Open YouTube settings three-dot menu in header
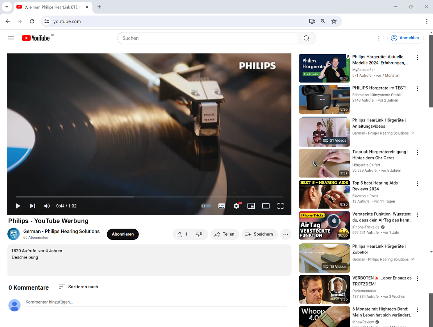Image resolution: width=433 pixels, height=327 pixels. pos(379,38)
